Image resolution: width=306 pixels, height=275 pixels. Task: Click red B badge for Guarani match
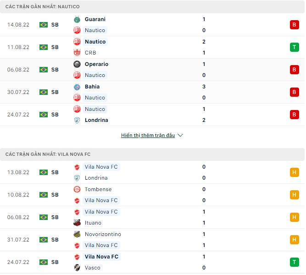[294, 25]
